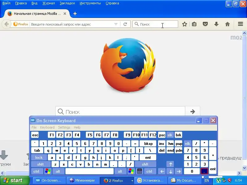247x185 pixels.
Task: Click the space bar on keyboard
Action: [90, 171]
